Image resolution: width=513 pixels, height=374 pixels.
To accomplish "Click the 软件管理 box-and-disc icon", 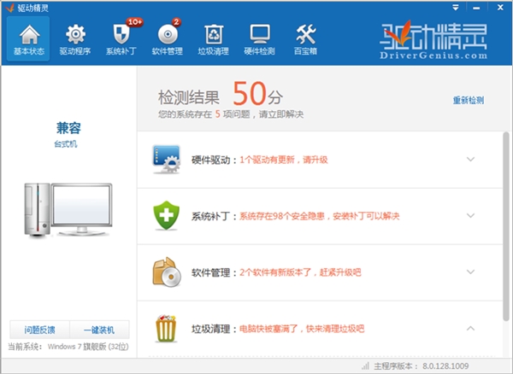I will (x=167, y=272).
